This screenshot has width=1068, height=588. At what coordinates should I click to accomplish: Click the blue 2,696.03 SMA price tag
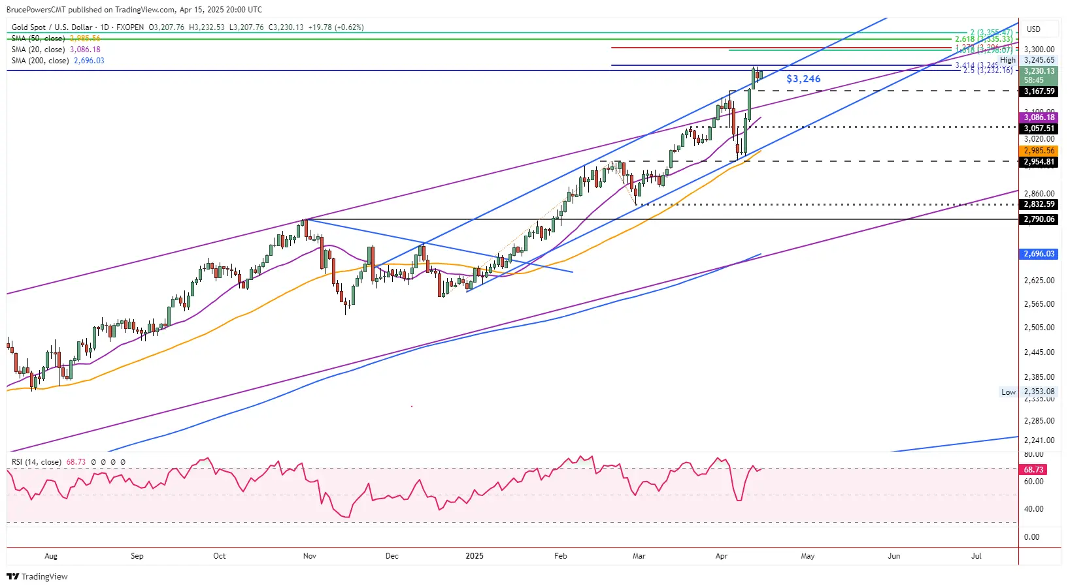point(1039,254)
